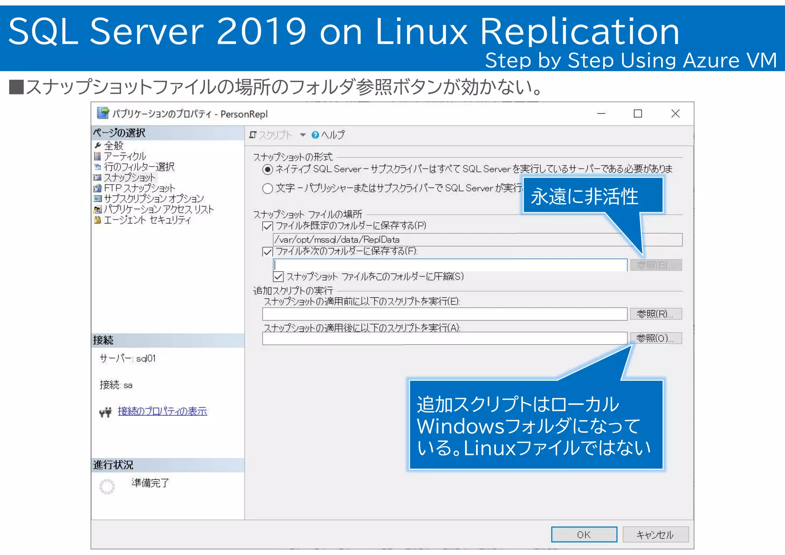785x555 pixels.
Task: Select the ネイティブ SQL Server snapshot format
Action: pyautogui.click(x=268, y=169)
